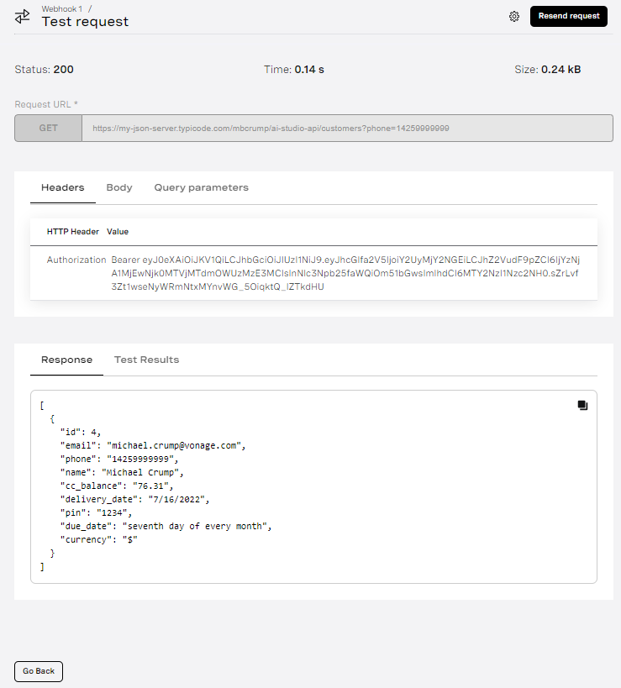Screen dimensions: 621x688
Task: Click the Go Back button
Action: 39,671
